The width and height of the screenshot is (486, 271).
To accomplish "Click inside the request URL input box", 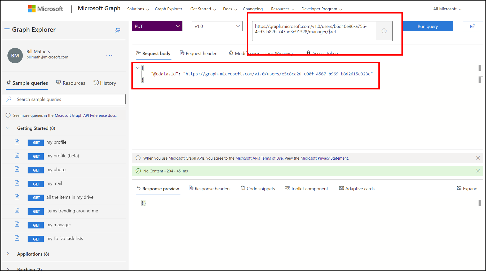I will pos(314,31).
